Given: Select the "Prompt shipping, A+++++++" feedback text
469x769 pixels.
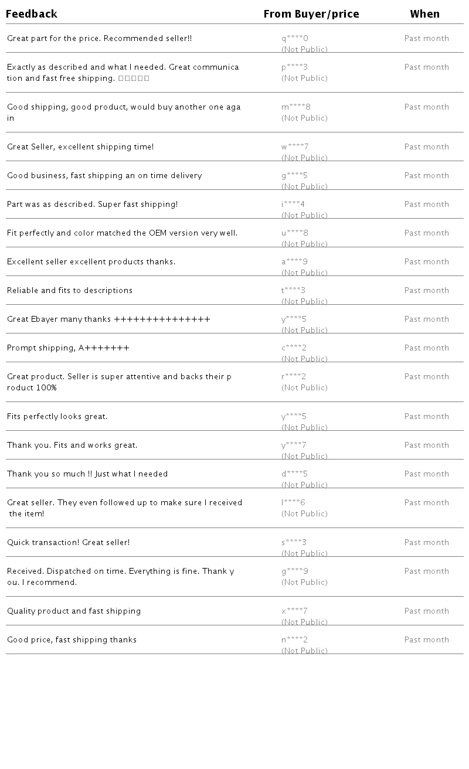Looking at the screenshot, I should 68,348.
